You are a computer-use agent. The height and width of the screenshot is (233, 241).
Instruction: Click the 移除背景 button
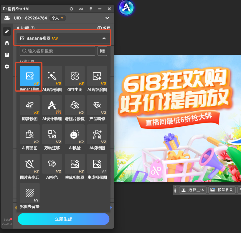point(222,190)
